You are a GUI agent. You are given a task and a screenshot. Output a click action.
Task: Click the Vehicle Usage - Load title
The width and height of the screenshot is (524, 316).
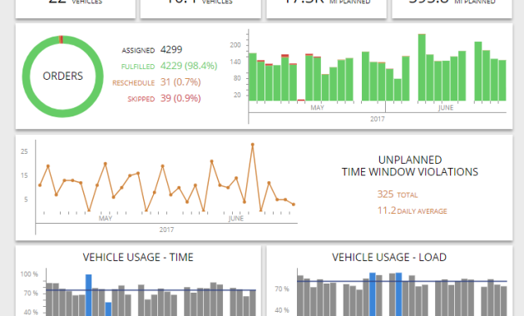point(389,257)
